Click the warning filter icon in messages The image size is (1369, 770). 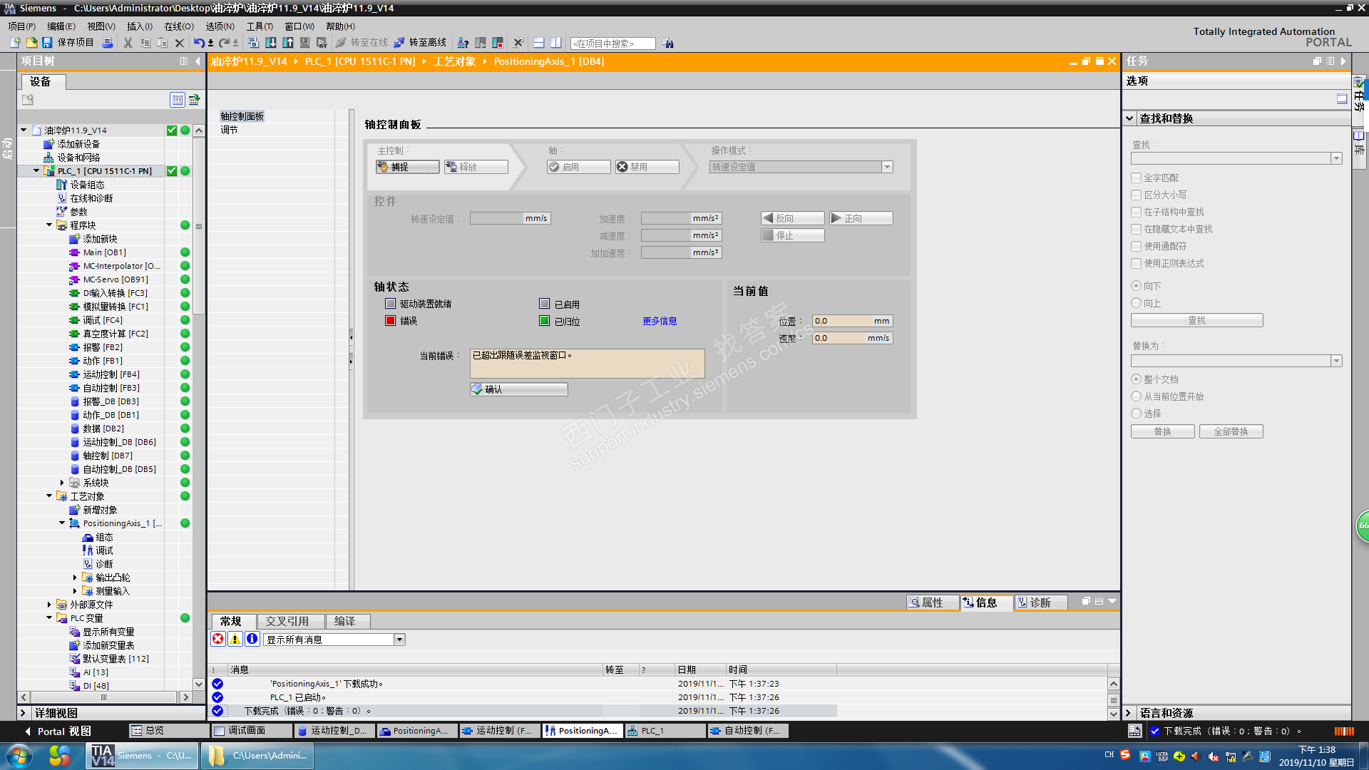(x=235, y=640)
